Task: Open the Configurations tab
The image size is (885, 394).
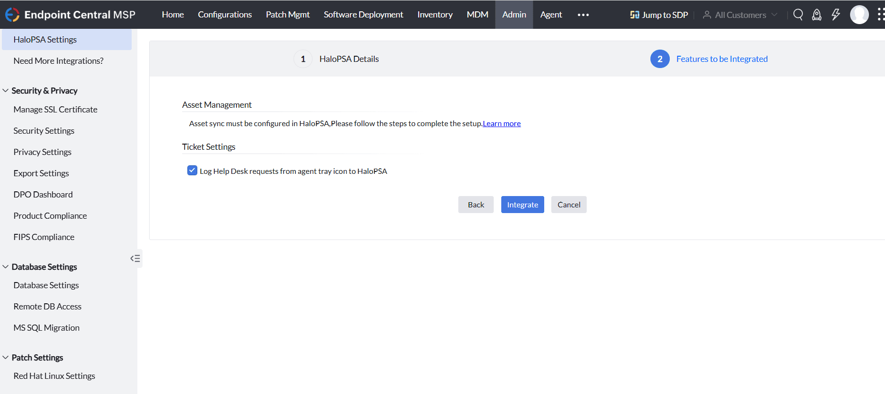Action: tap(225, 15)
